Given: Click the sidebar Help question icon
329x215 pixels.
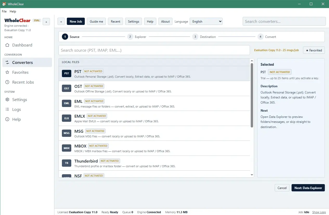Looking at the screenshot, I should click(7, 119).
